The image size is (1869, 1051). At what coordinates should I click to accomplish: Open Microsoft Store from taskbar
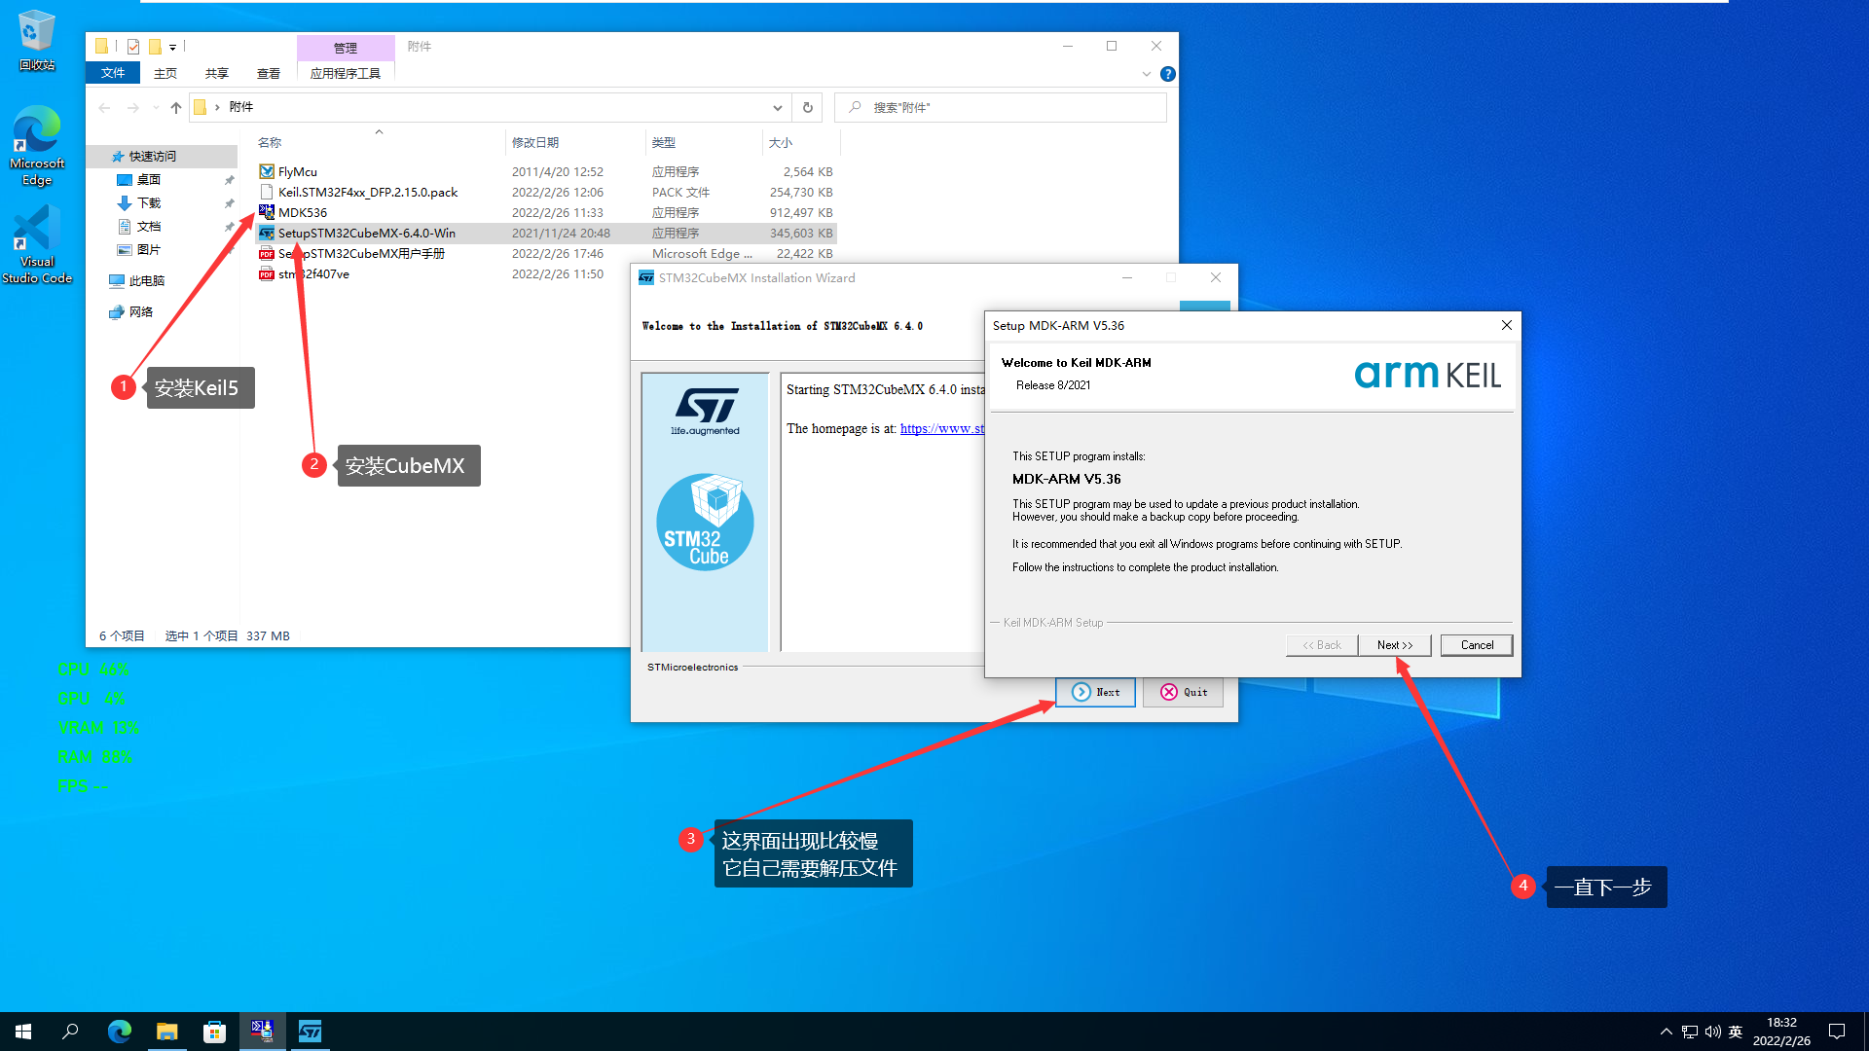[214, 1032]
